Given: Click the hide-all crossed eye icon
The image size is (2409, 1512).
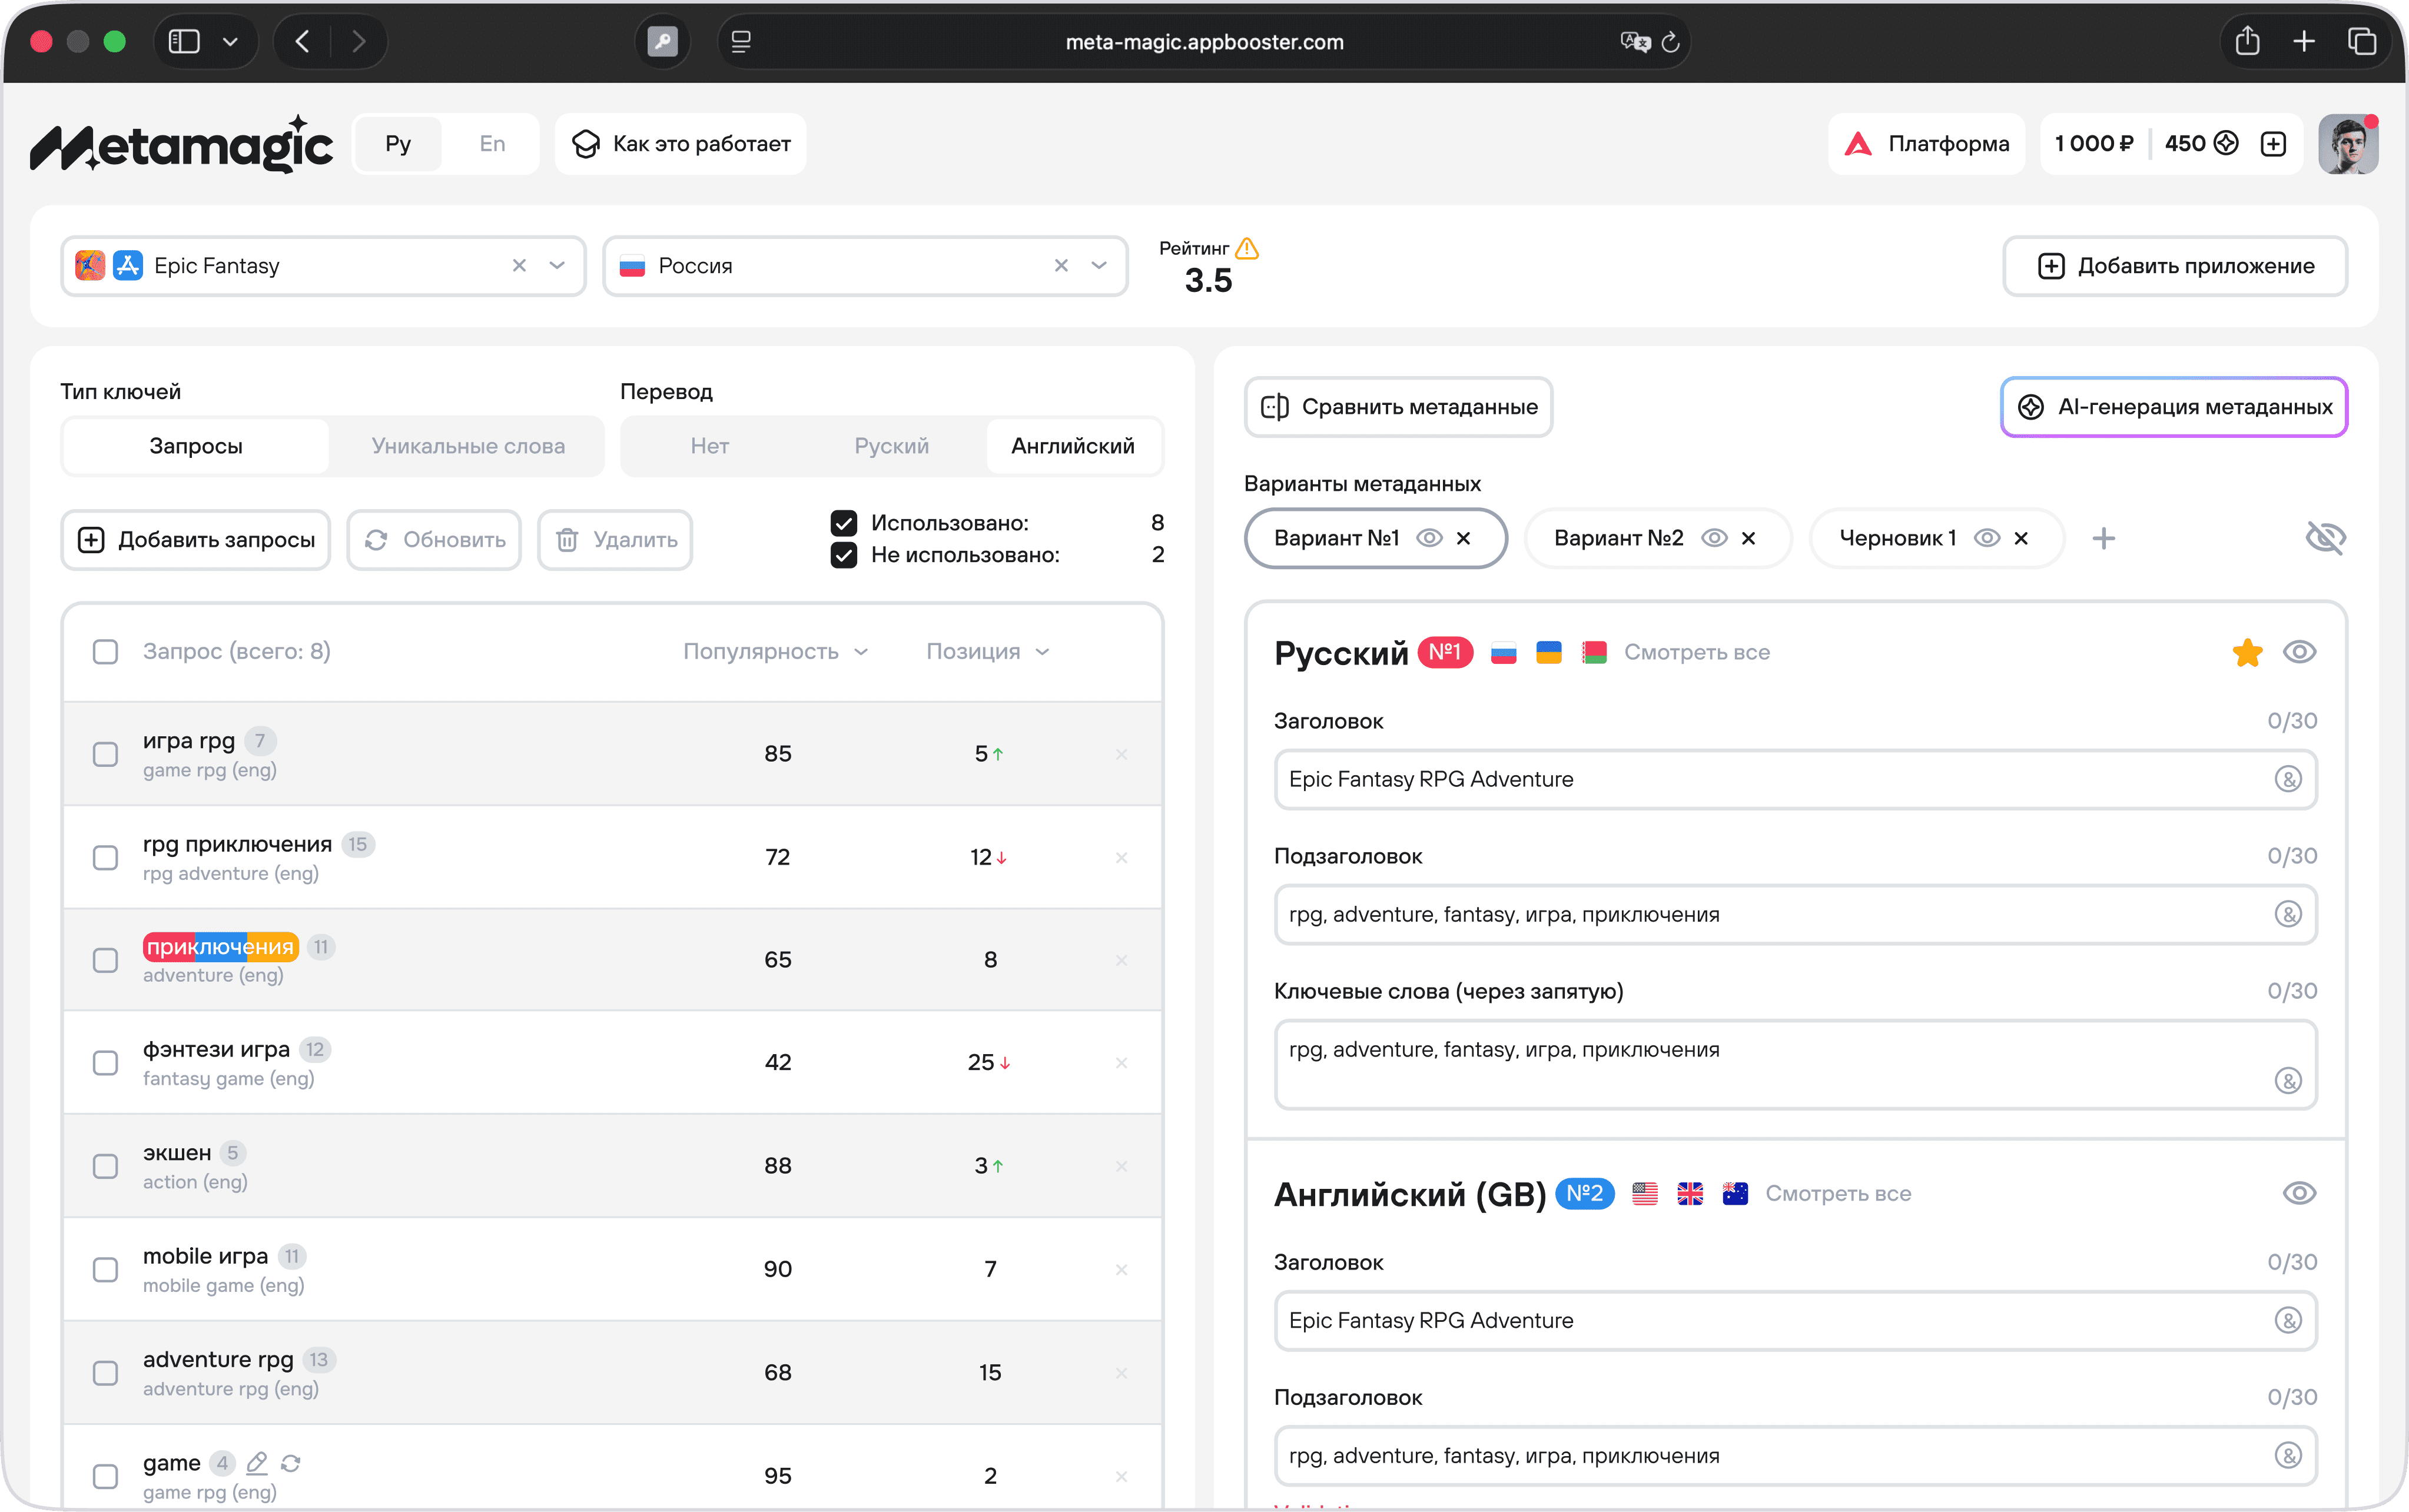Looking at the screenshot, I should [x=2325, y=538].
